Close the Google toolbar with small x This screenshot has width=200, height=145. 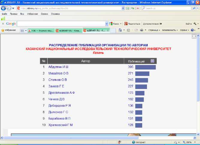coord(3,24)
